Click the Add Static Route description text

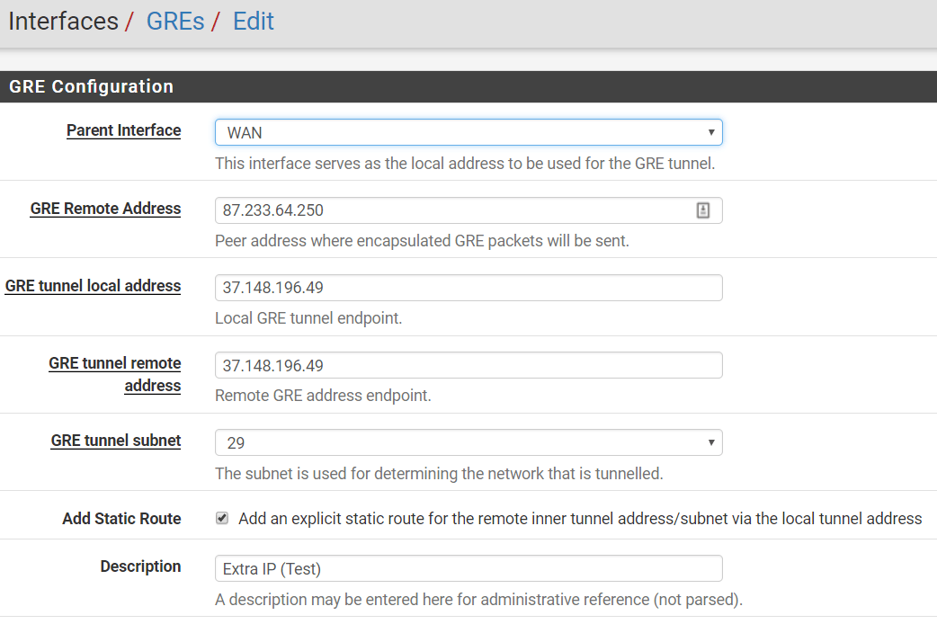[579, 519]
